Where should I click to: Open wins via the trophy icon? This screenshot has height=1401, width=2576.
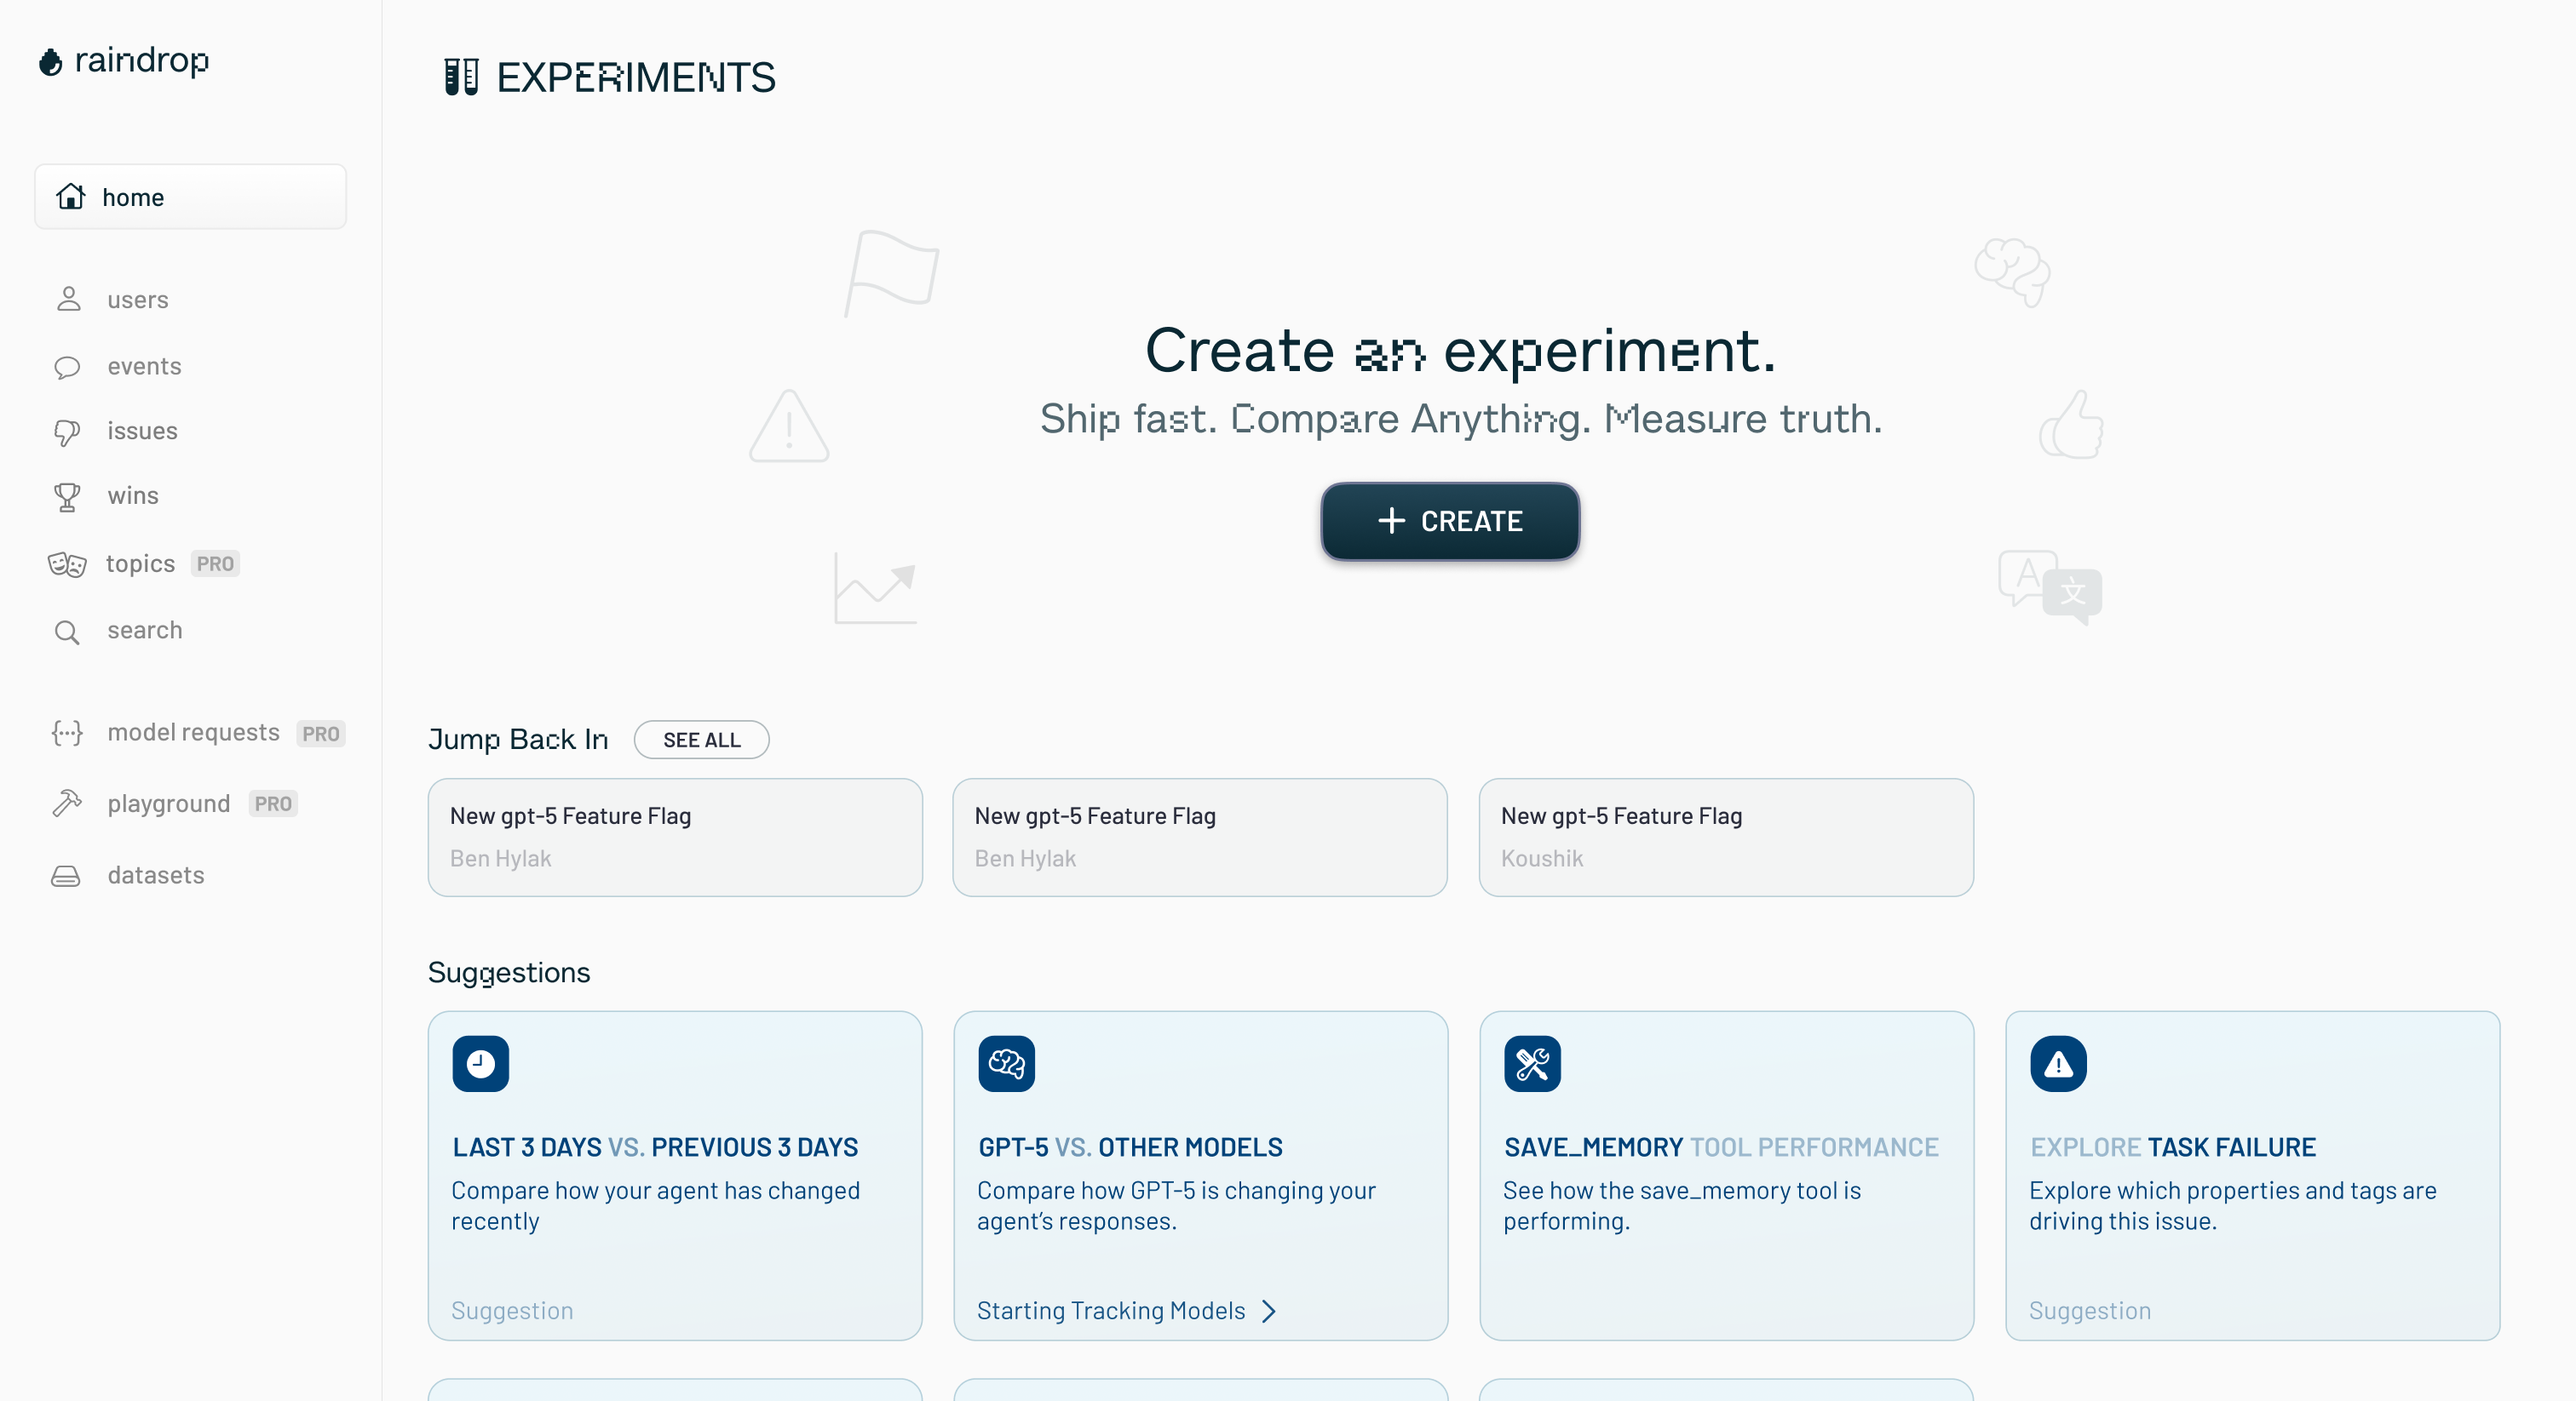click(x=67, y=496)
